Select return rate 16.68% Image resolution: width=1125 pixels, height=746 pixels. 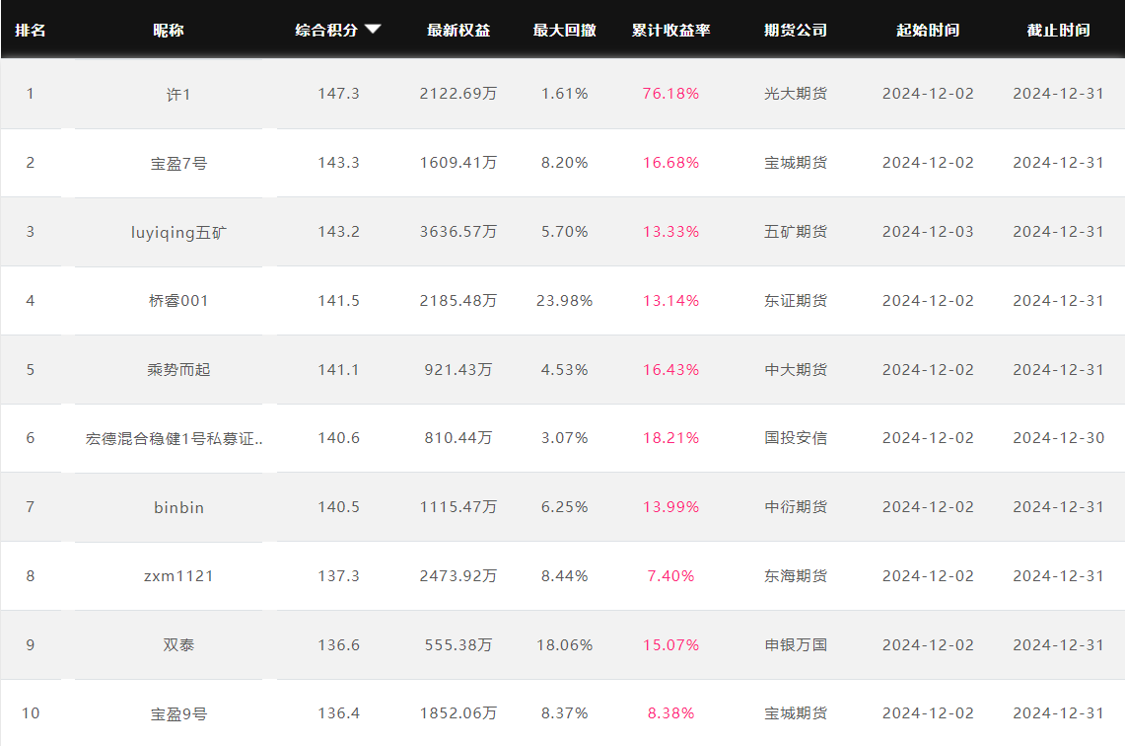click(x=670, y=162)
